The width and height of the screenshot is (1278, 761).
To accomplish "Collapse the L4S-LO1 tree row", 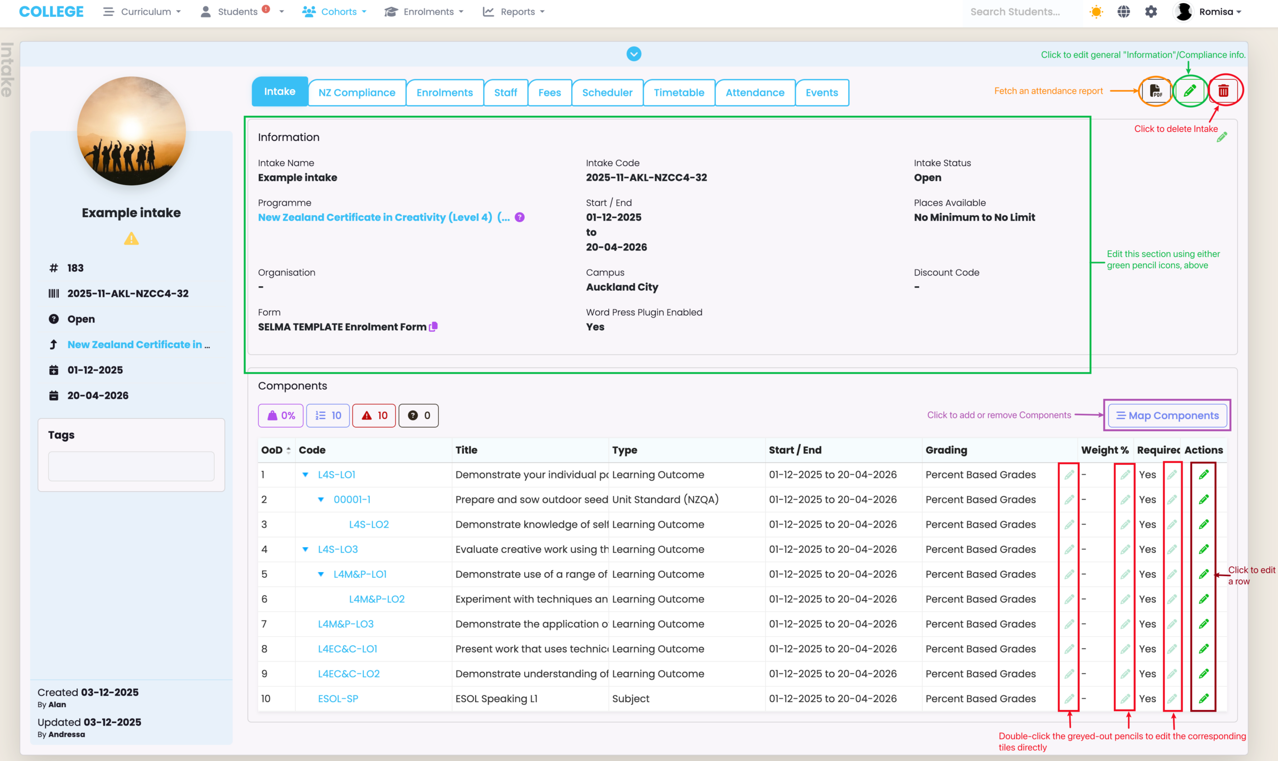I will (306, 475).
